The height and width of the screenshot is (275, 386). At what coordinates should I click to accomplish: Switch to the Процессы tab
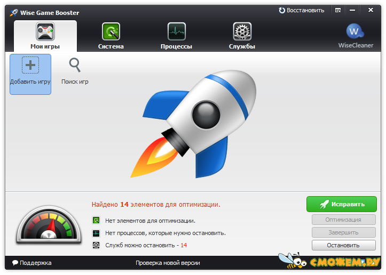point(176,36)
